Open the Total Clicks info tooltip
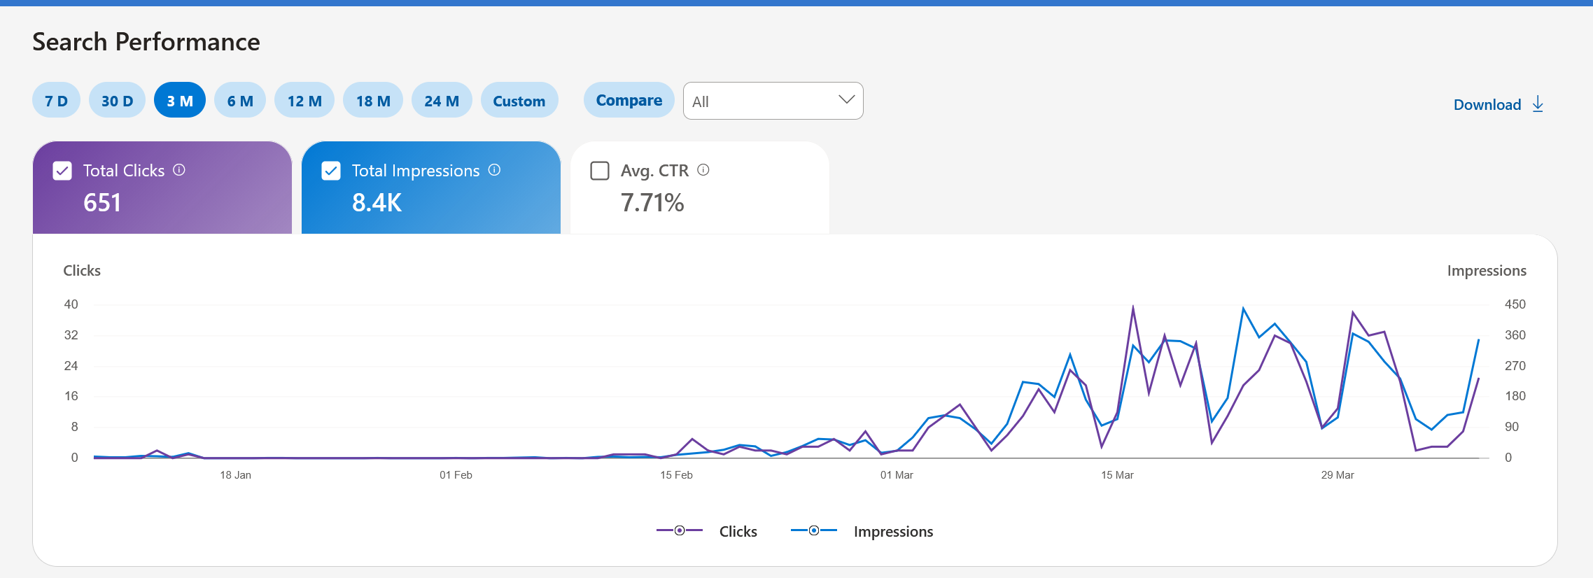 [x=180, y=169]
